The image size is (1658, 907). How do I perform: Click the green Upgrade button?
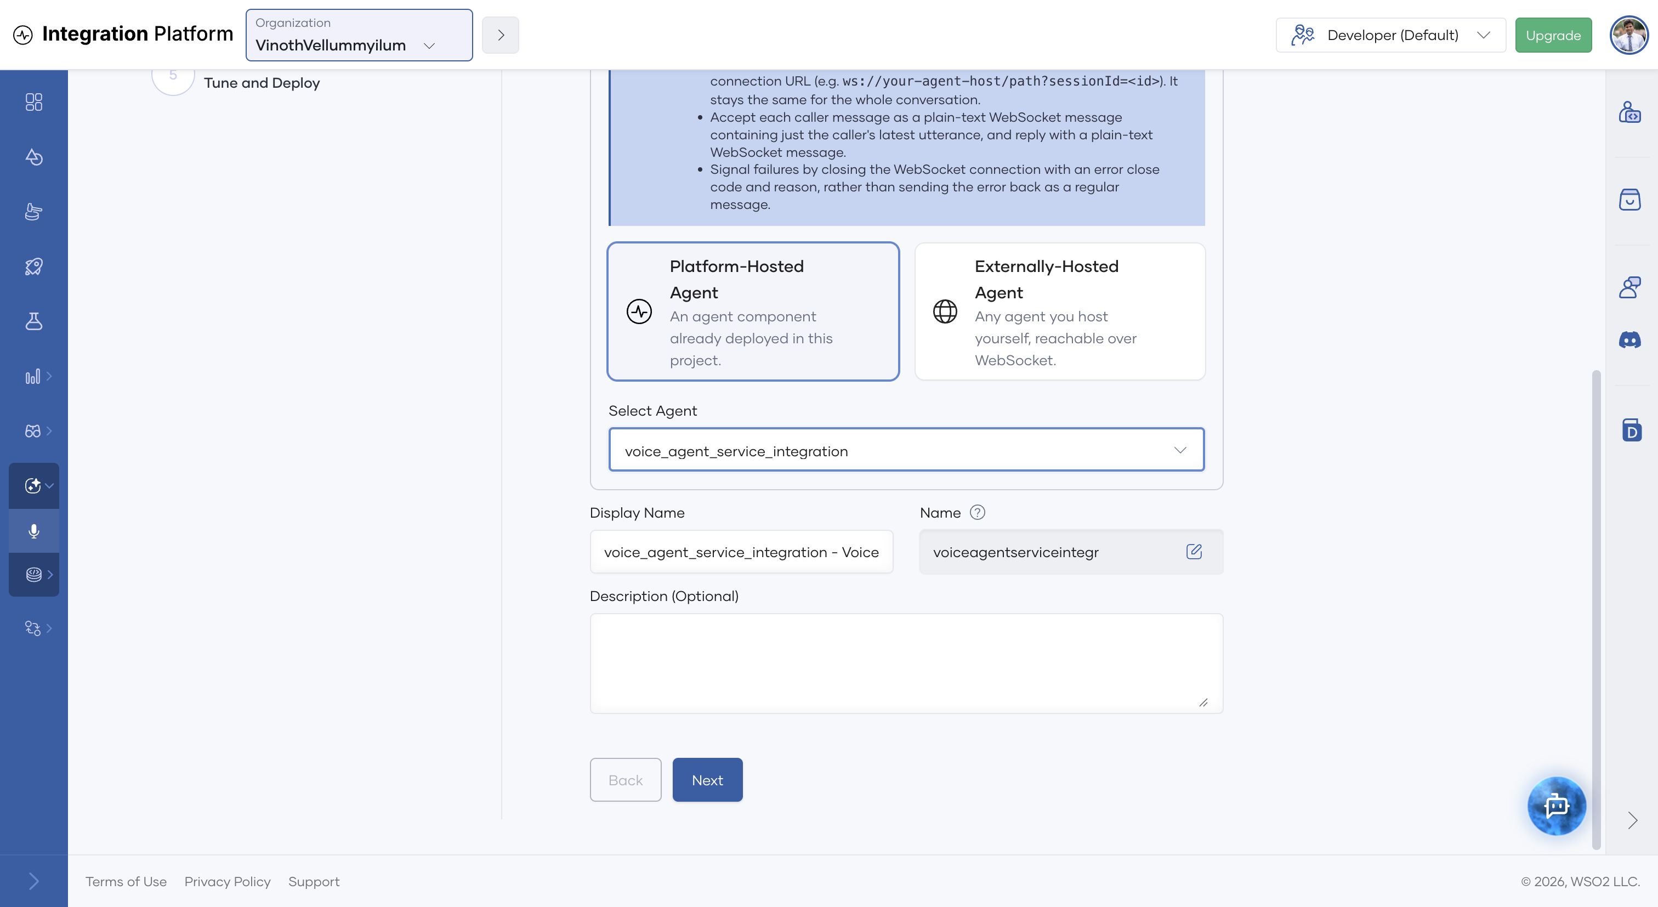coord(1553,36)
